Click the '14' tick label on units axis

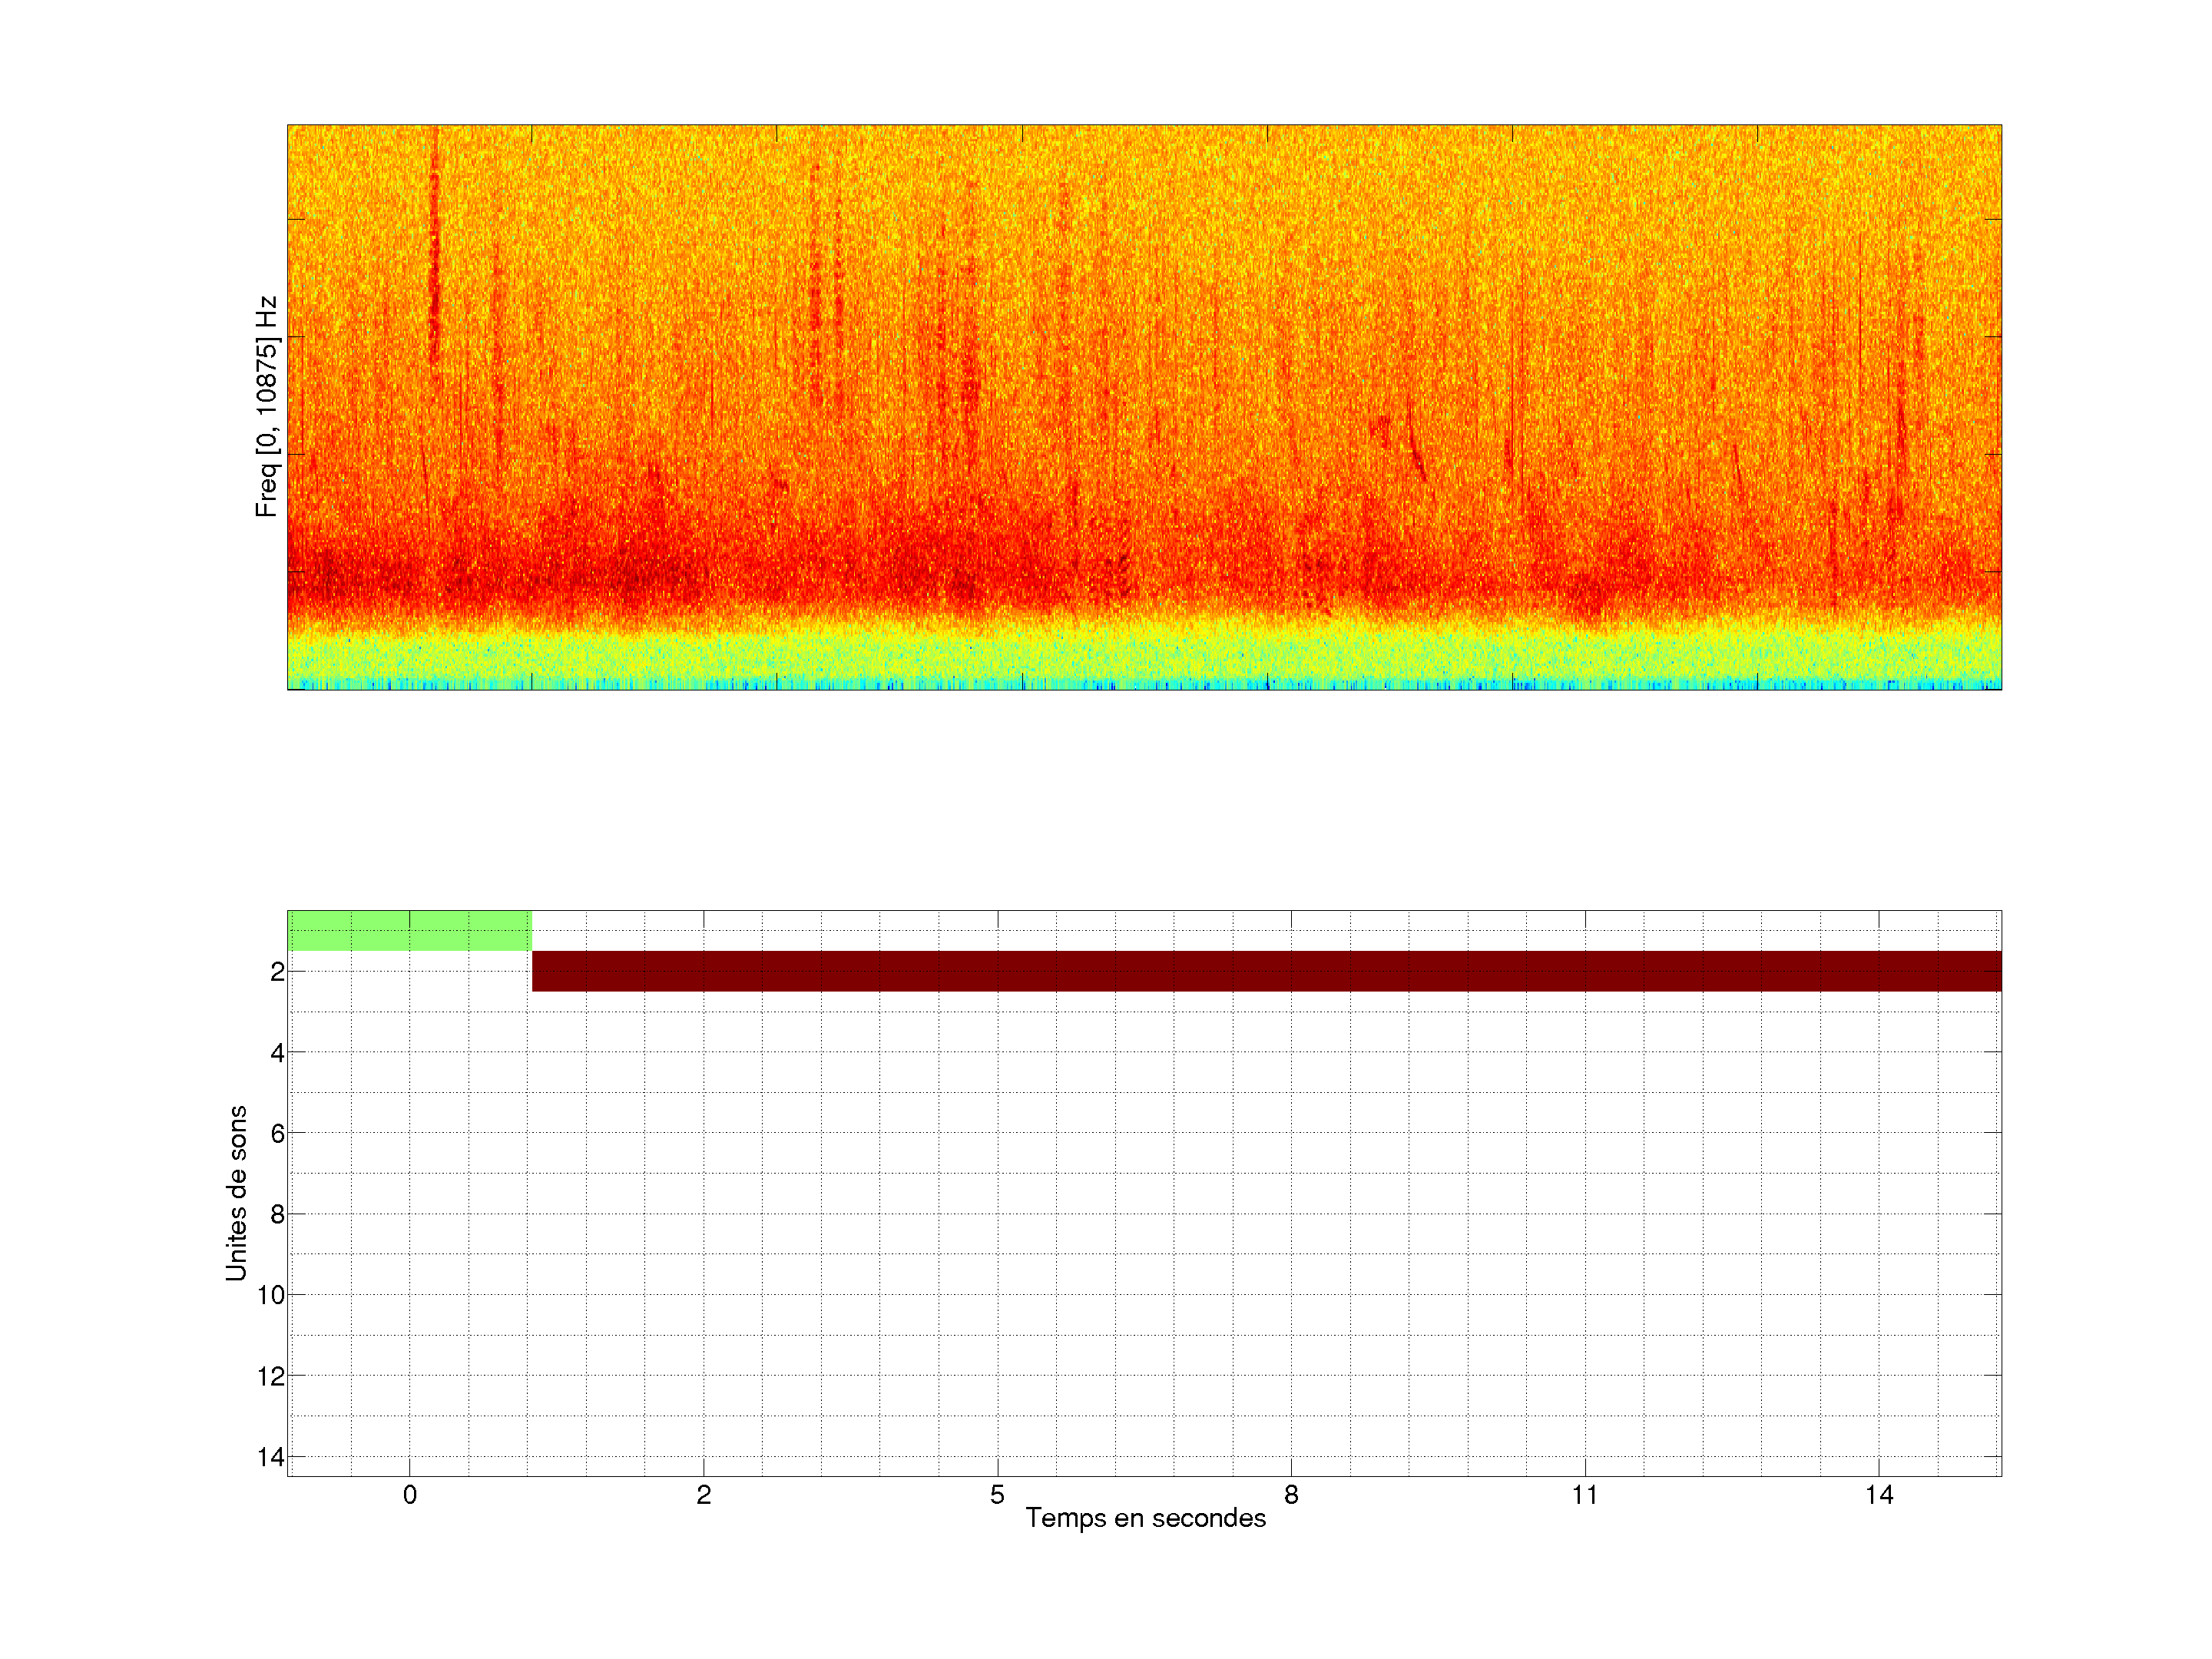tap(271, 1457)
